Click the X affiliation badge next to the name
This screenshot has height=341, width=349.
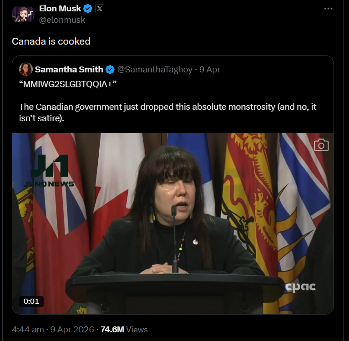100,9
